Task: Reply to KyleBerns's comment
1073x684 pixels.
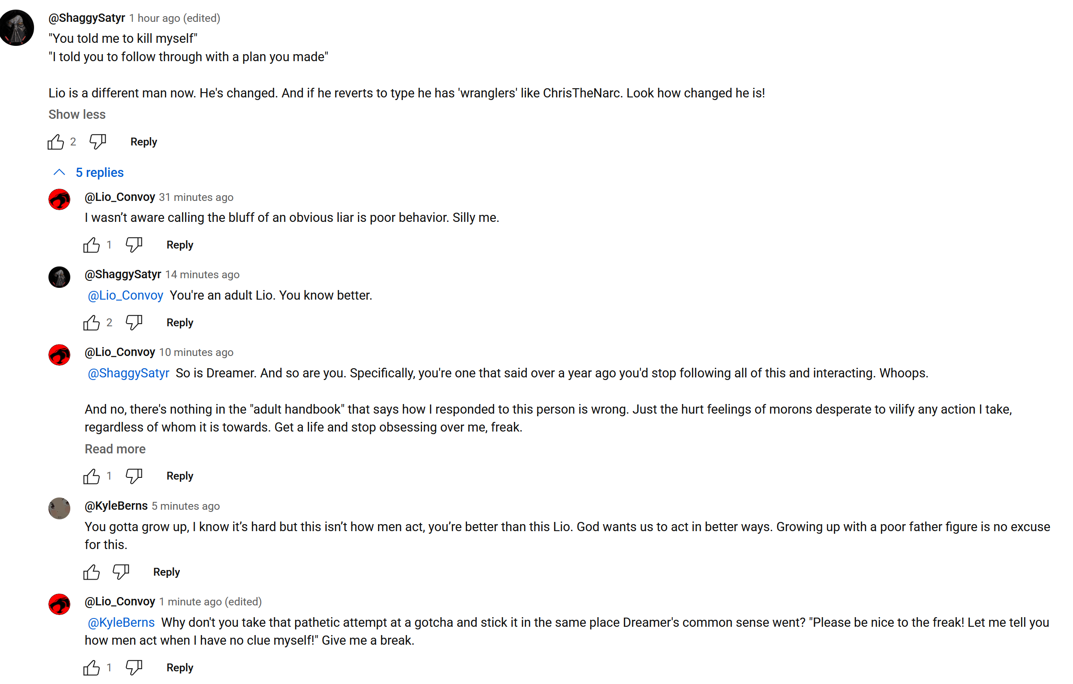Action: click(x=166, y=572)
